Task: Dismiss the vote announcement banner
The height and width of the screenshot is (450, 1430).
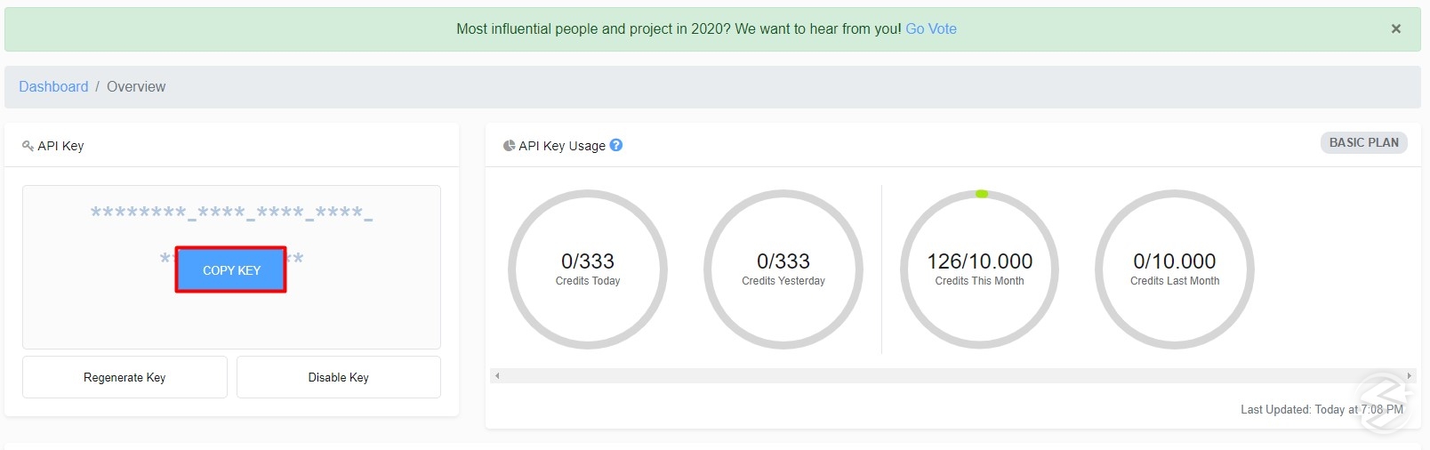Action: click(x=1395, y=28)
